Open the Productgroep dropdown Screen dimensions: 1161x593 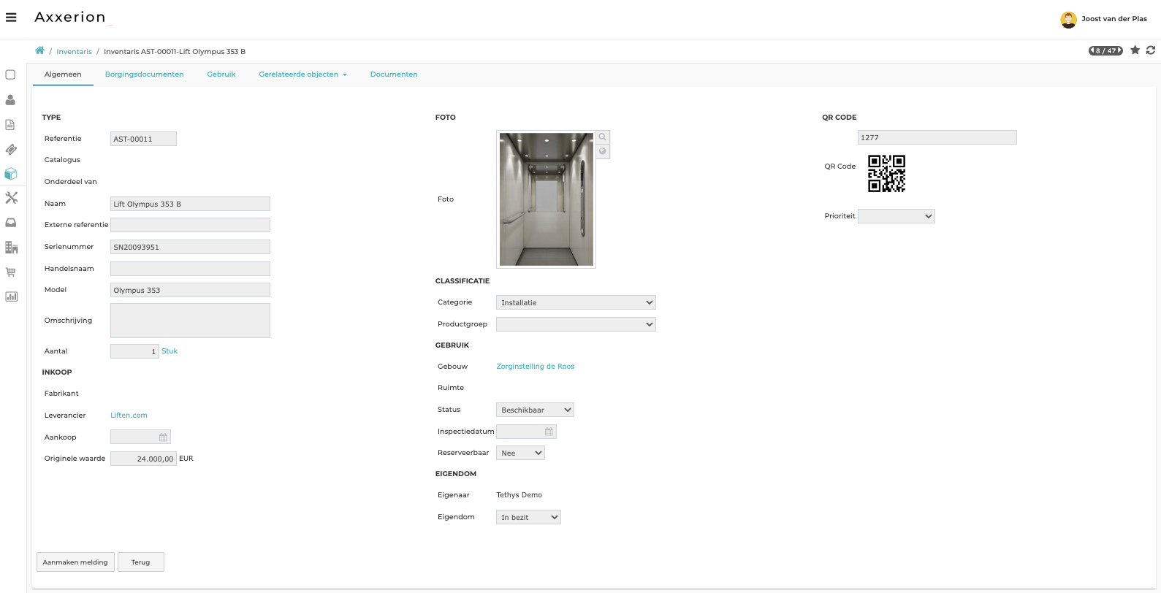coord(576,324)
